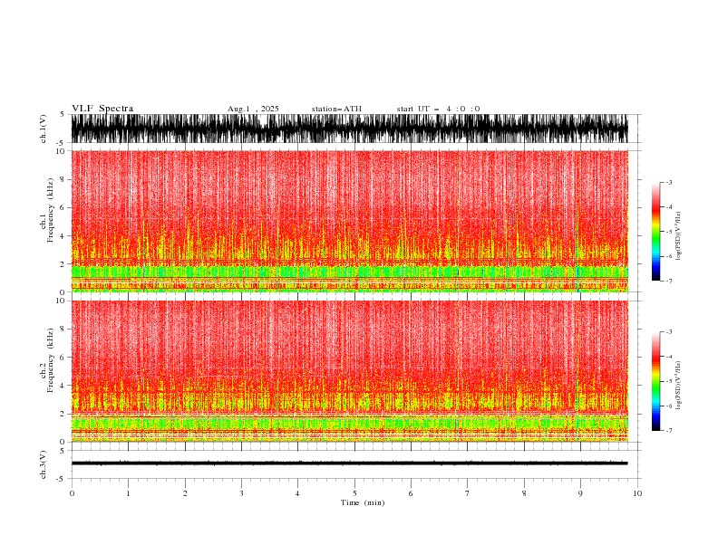Click the ch.2 Frequency (kHz) axis label

pyautogui.click(x=46, y=359)
